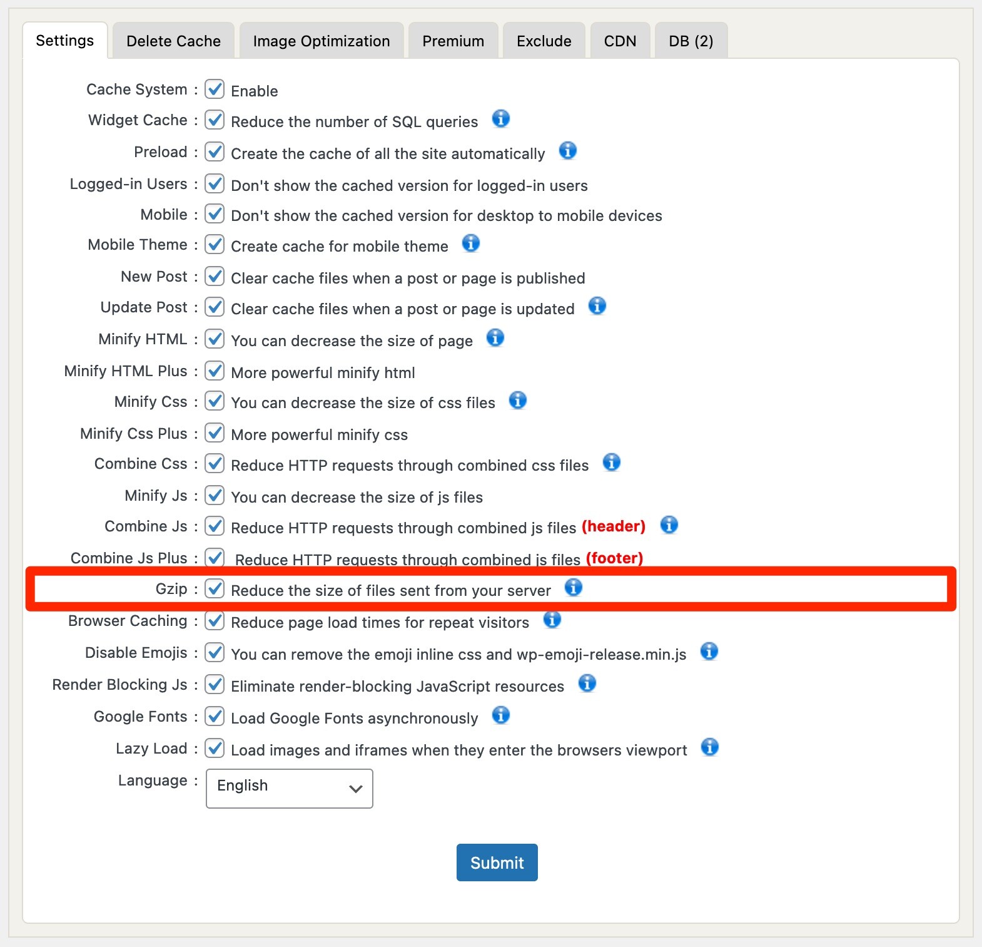Uncheck the Widget Cache checkbox
The height and width of the screenshot is (947, 982).
pos(215,119)
